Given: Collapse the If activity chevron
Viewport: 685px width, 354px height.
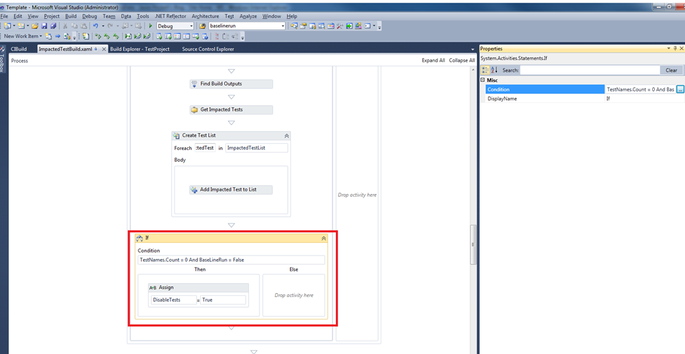Looking at the screenshot, I should tap(324, 238).
